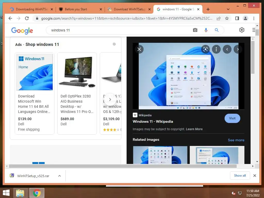Open the taskbar clock and date
Viewport: 264px width, 198px height.
click(253, 193)
